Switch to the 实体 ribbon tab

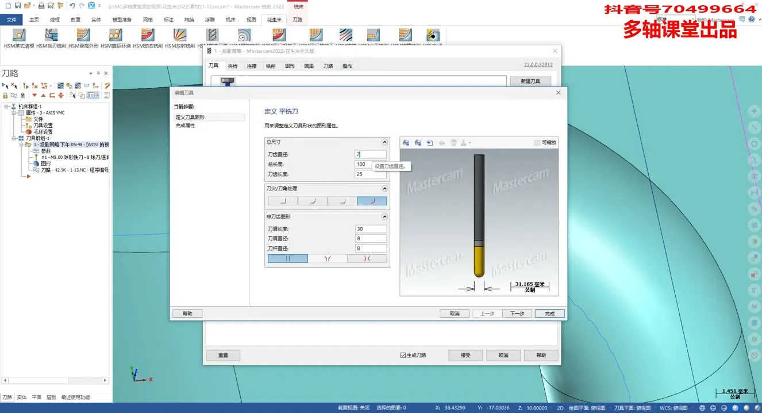coord(96,20)
